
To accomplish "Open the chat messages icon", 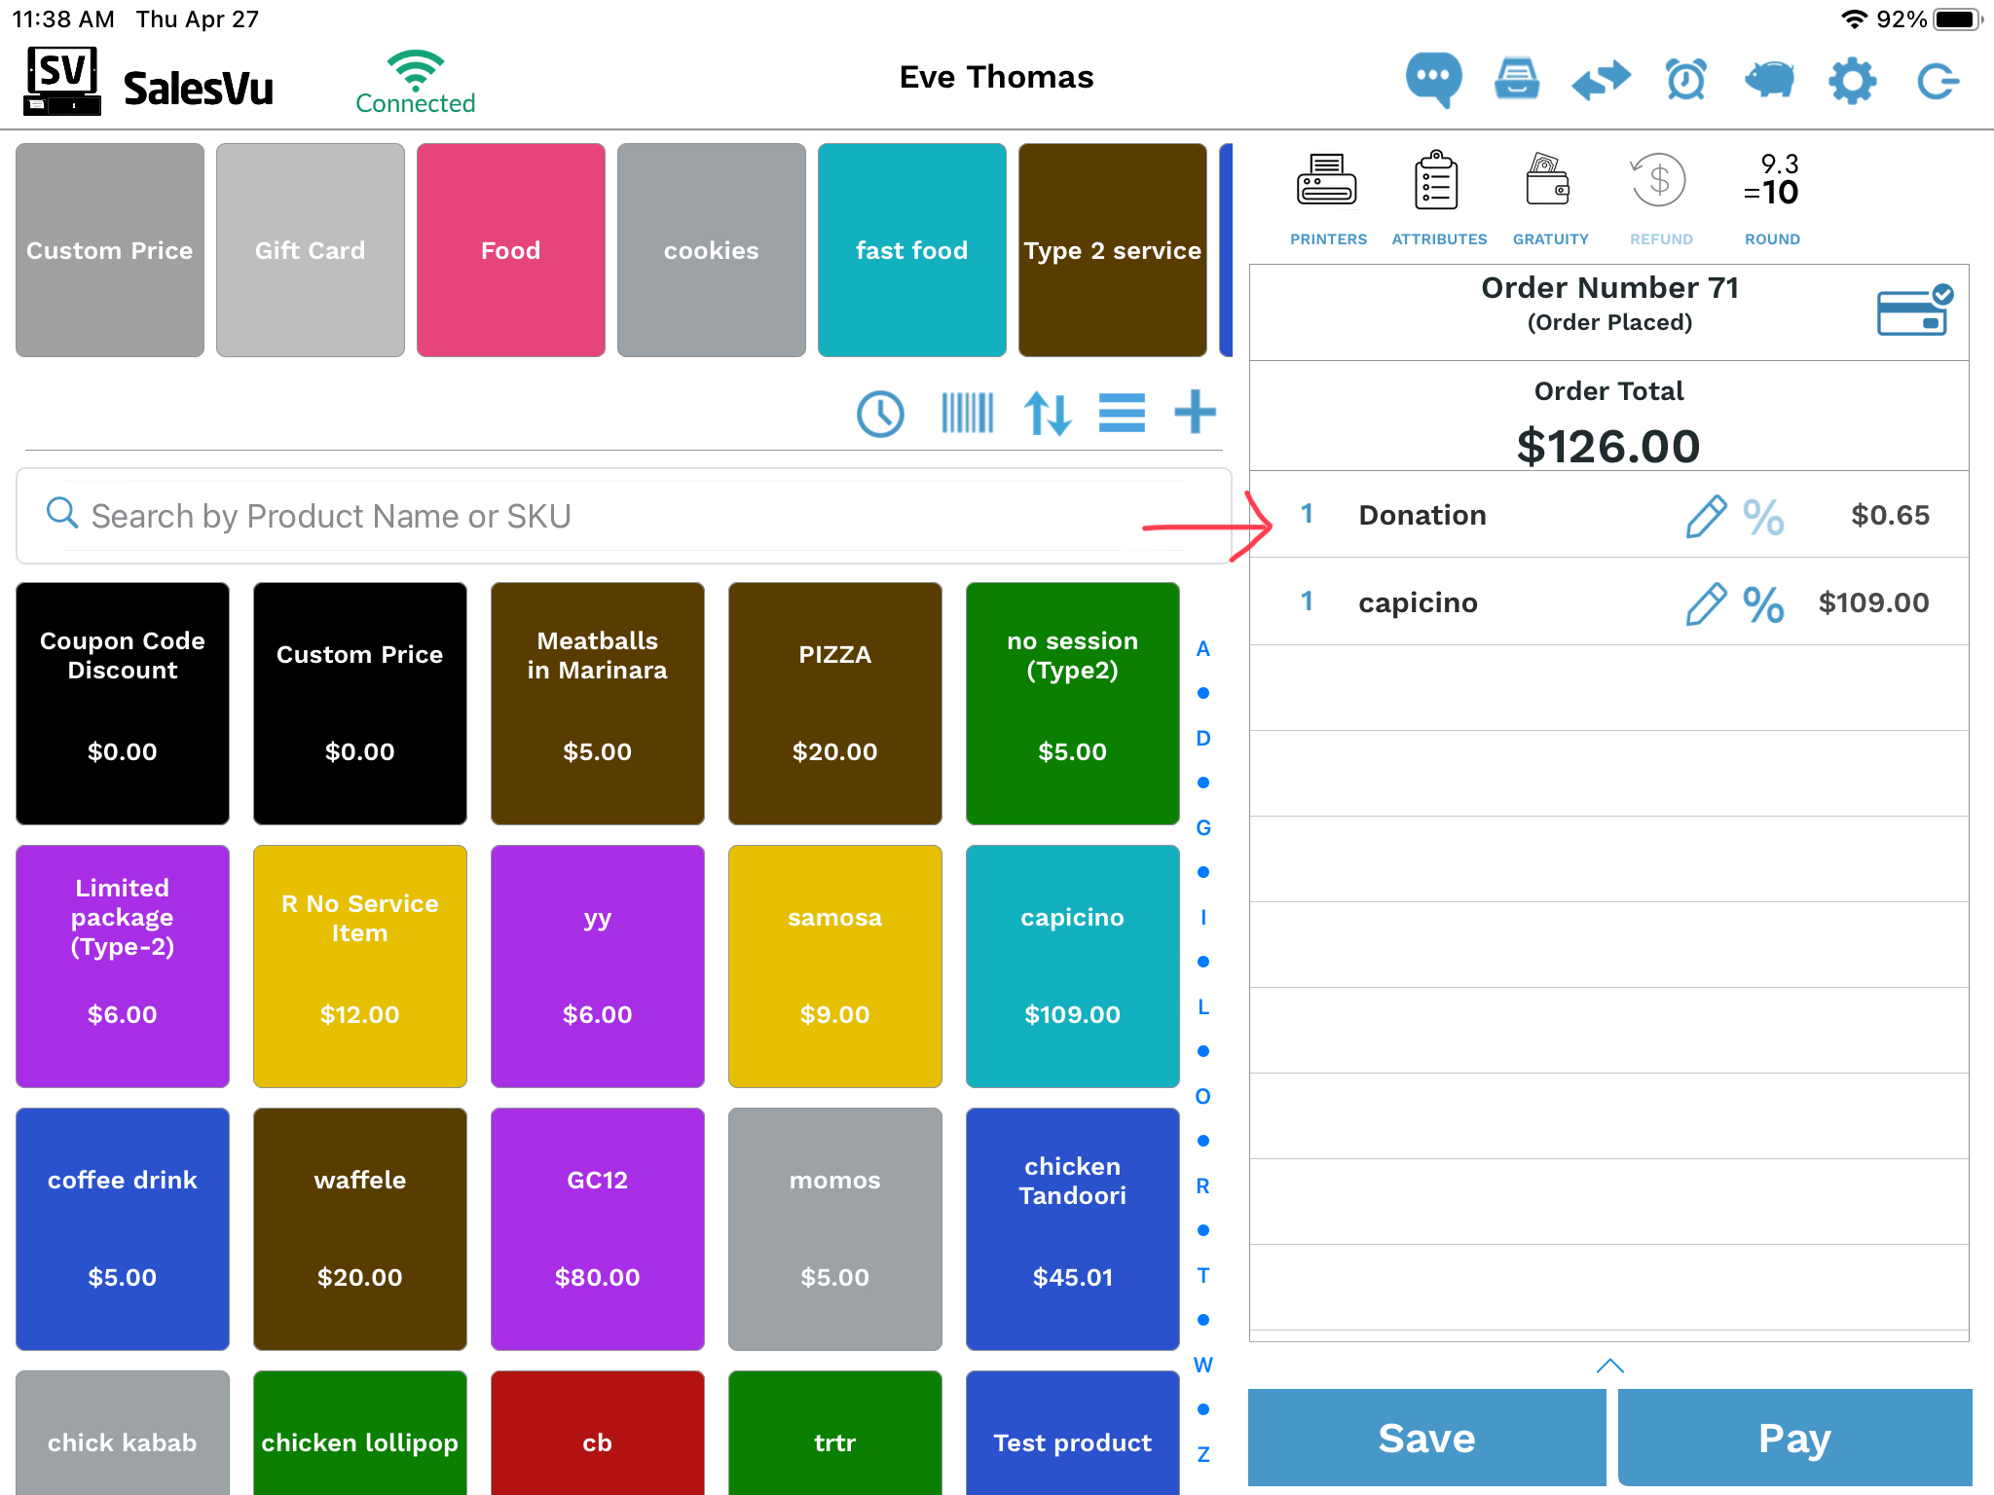I will click(x=1432, y=79).
